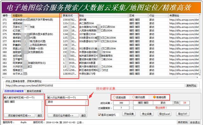The width and height of the screenshot is (203, 125).
Task: Select the 高德地图 radio button
Action: tap(154, 97)
